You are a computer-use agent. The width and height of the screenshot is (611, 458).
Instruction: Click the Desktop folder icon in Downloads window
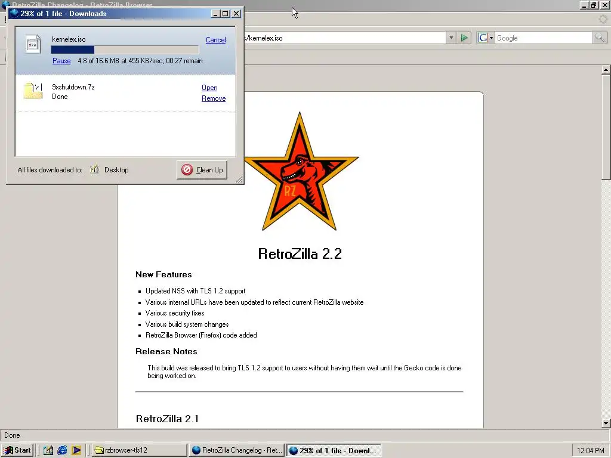[94, 169]
